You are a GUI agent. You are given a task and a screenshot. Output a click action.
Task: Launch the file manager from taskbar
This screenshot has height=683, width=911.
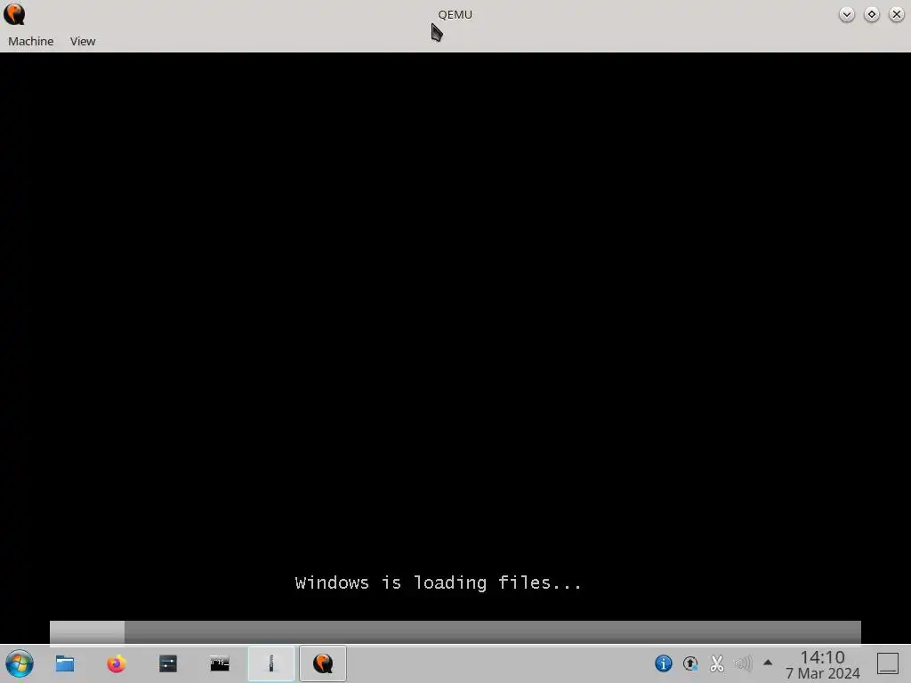[x=64, y=663]
